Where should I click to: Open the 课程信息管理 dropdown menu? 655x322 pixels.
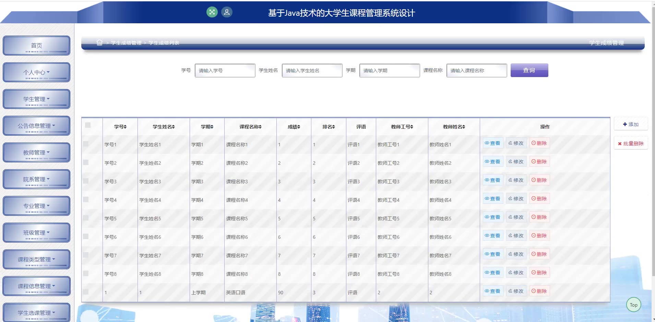tap(36, 286)
